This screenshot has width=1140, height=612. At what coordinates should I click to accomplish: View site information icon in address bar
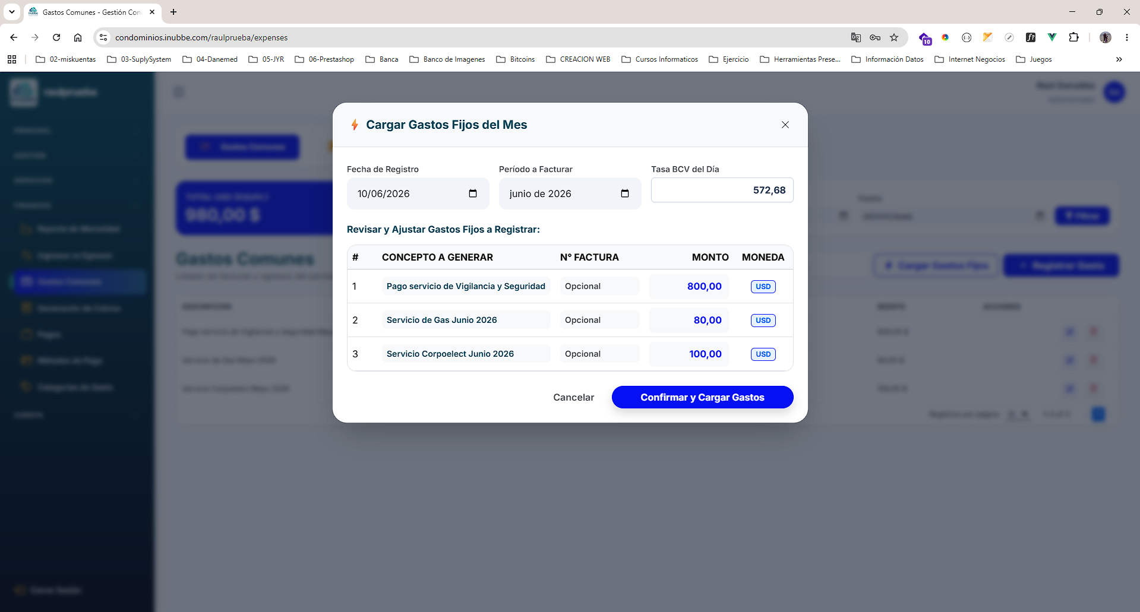click(103, 37)
